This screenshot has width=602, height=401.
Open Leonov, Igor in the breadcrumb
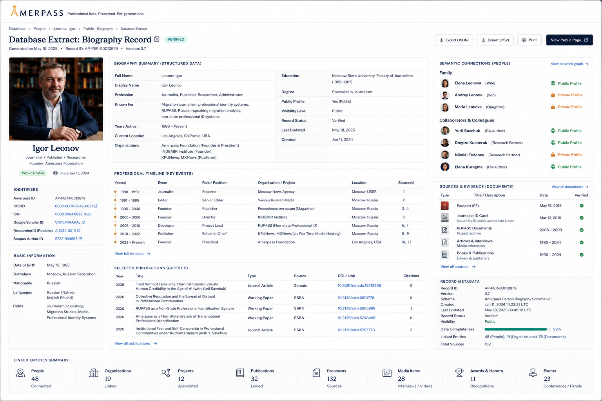point(64,29)
